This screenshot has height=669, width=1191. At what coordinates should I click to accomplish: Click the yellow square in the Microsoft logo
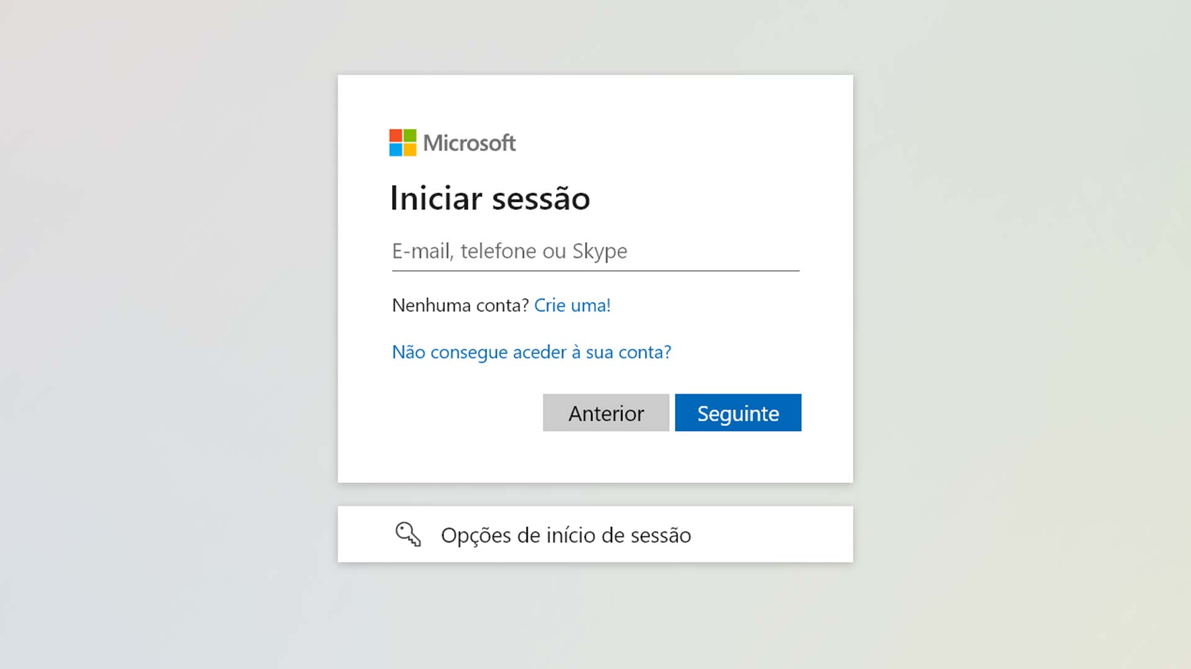coord(409,151)
